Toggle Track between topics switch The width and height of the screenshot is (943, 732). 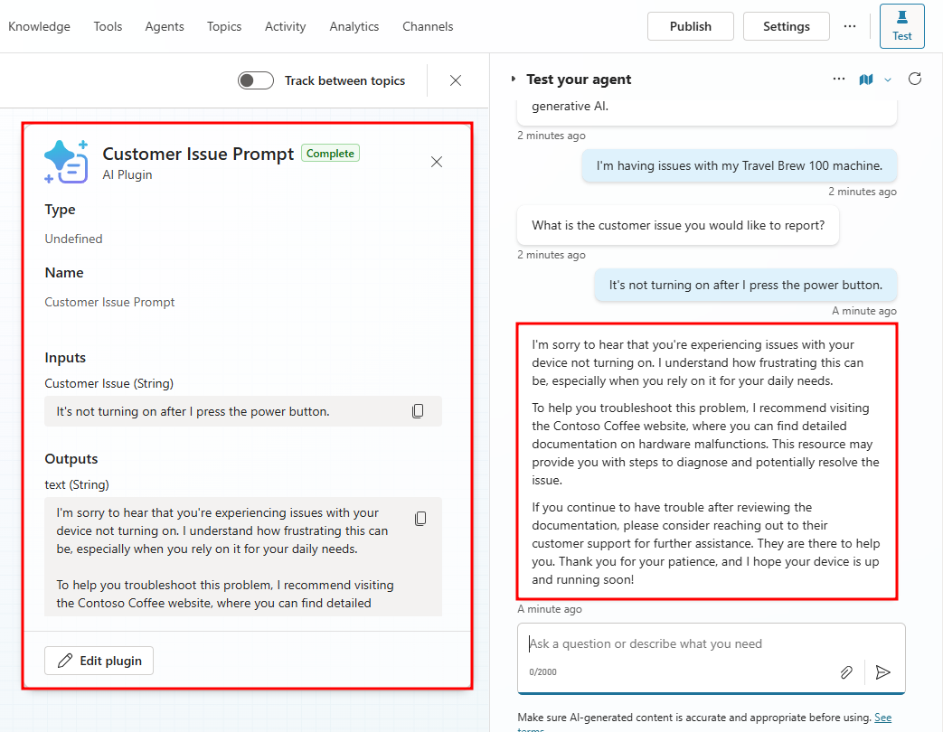click(256, 80)
